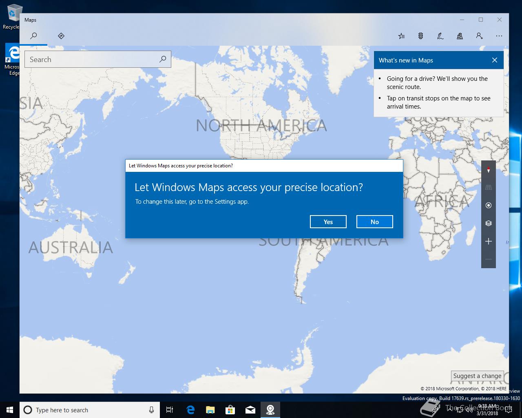
Task: Toggle tilt map view icon
Action: point(489,187)
